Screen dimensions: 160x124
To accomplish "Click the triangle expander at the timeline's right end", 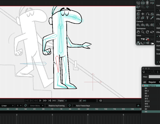I will click(138, 106).
